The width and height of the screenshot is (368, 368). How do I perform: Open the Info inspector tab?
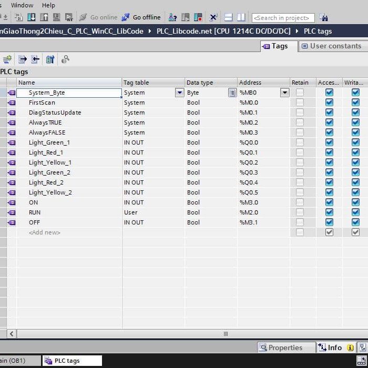(336, 347)
